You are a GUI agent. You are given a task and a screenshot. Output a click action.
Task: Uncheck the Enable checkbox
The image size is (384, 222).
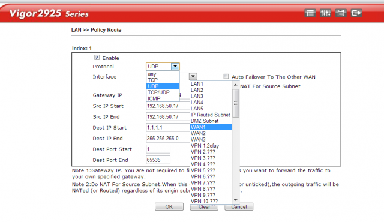pos(97,58)
